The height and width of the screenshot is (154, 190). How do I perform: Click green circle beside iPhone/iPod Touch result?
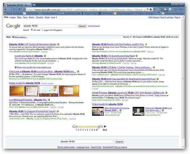click(58, 111)
